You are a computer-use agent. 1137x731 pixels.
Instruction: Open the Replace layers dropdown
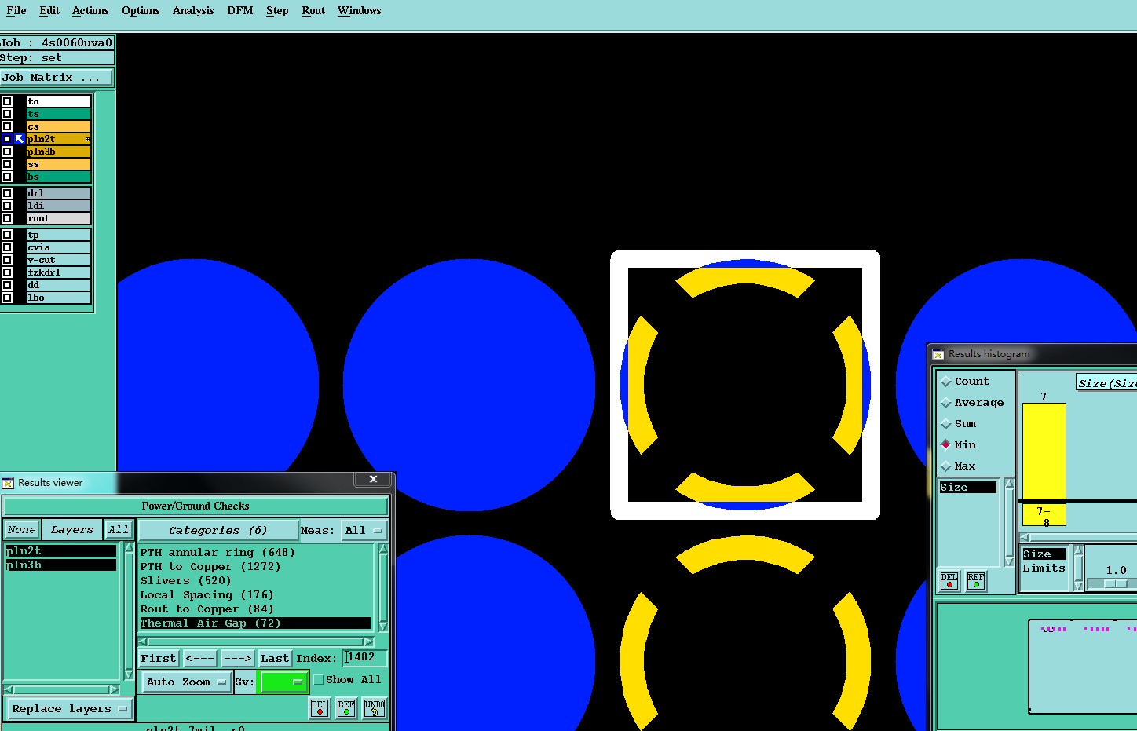[69, 708]
